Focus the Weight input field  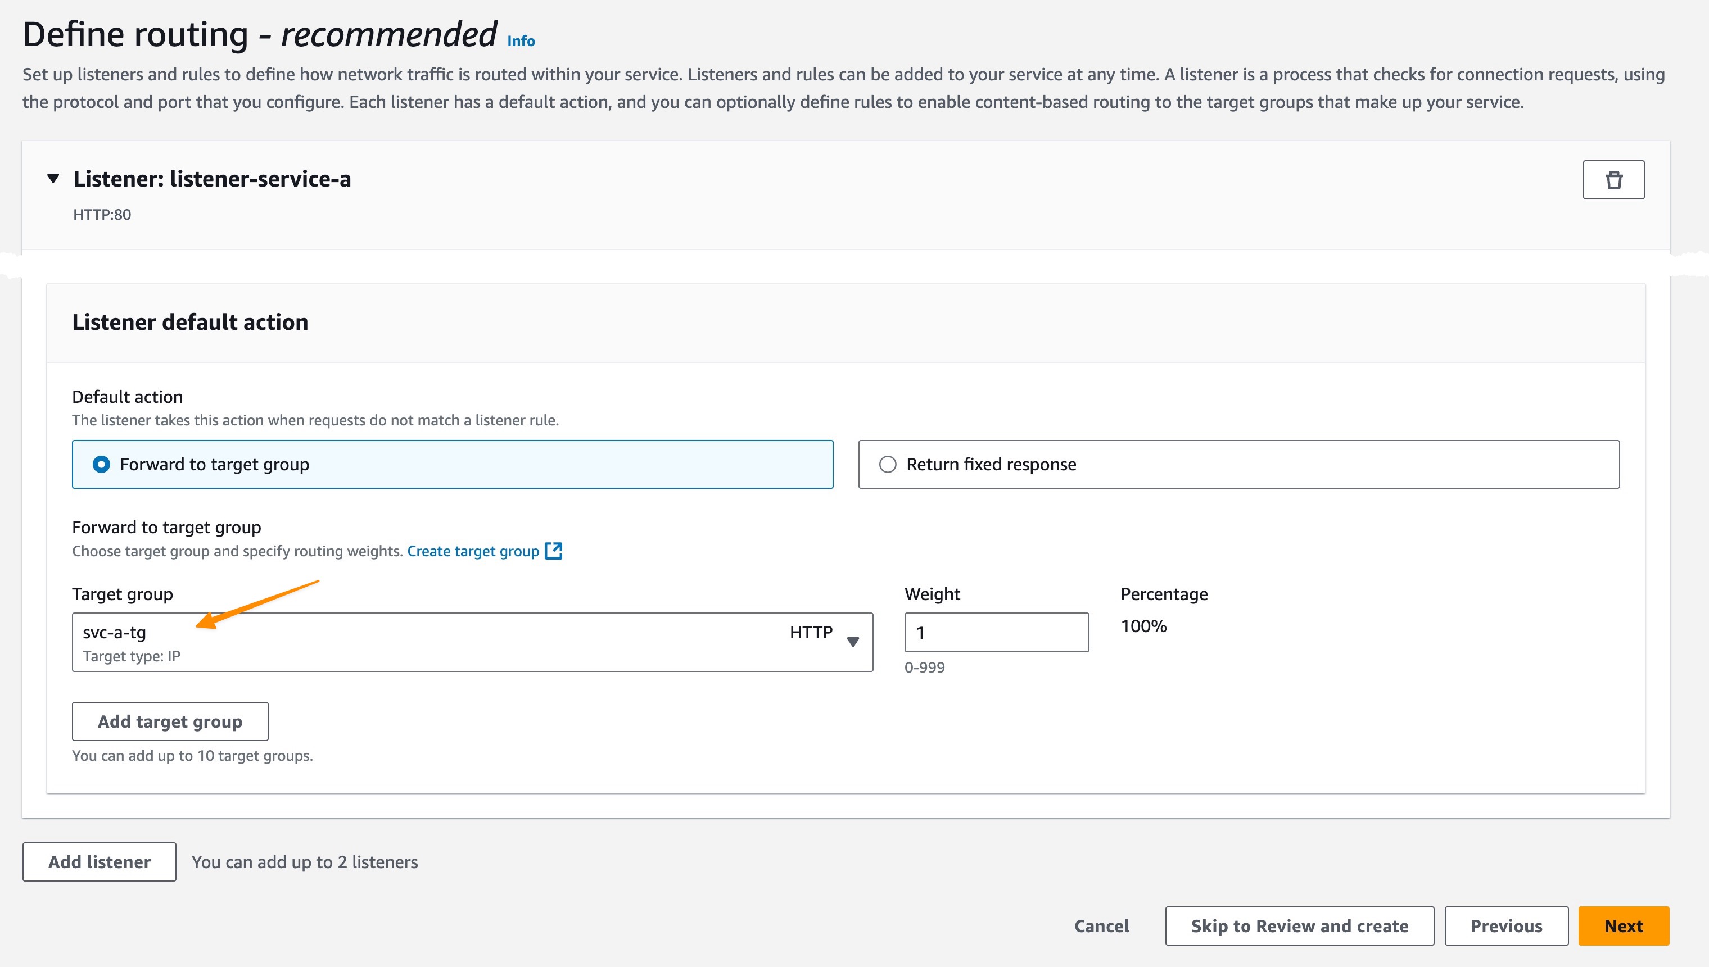pyautogui.click(x=996, y=632)
